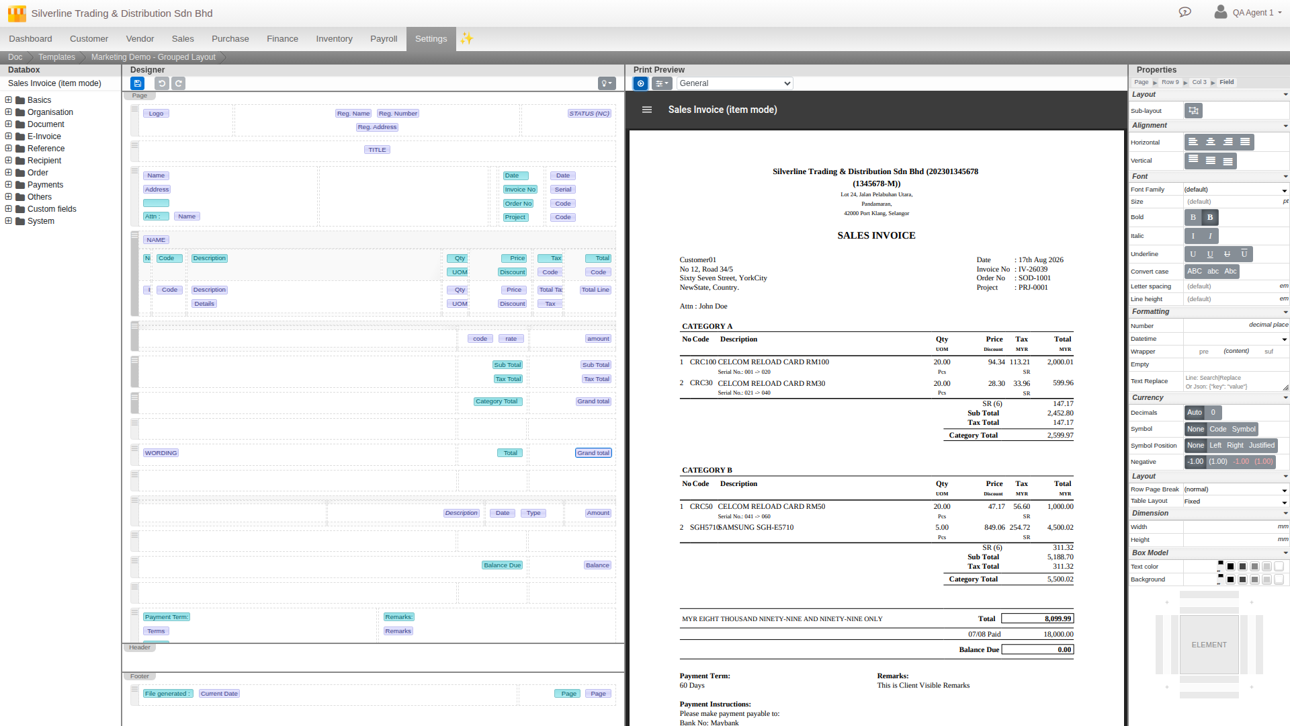The height and width of the screenshot is (726, 1290).
Task: Open the lightbulb hints dropdown in Designer
Action: point(607,83)
